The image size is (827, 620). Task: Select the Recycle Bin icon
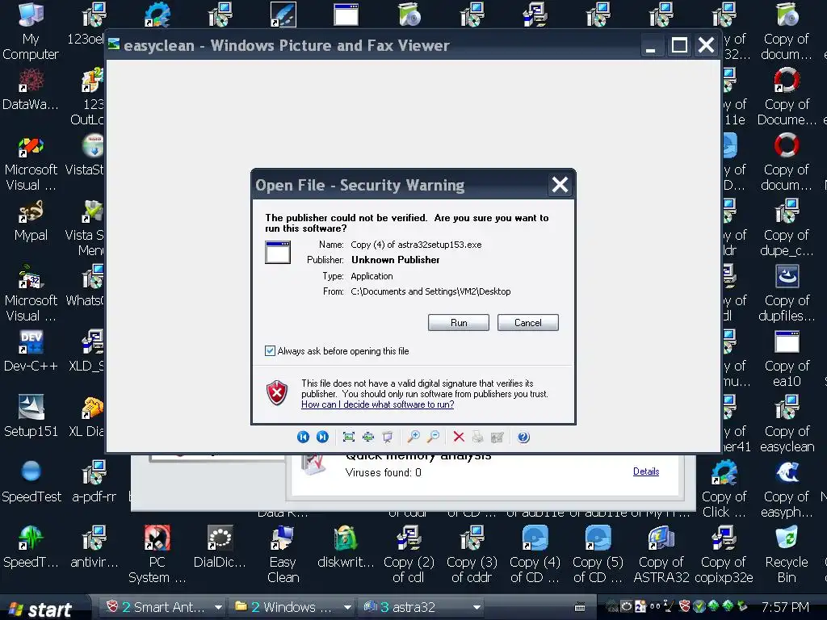tap(787, 555)
